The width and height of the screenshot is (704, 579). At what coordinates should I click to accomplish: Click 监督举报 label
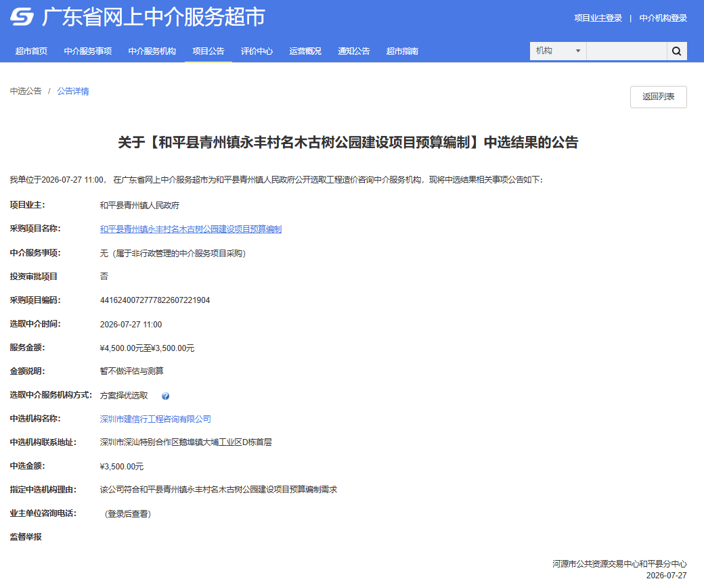tap(26, 537)
